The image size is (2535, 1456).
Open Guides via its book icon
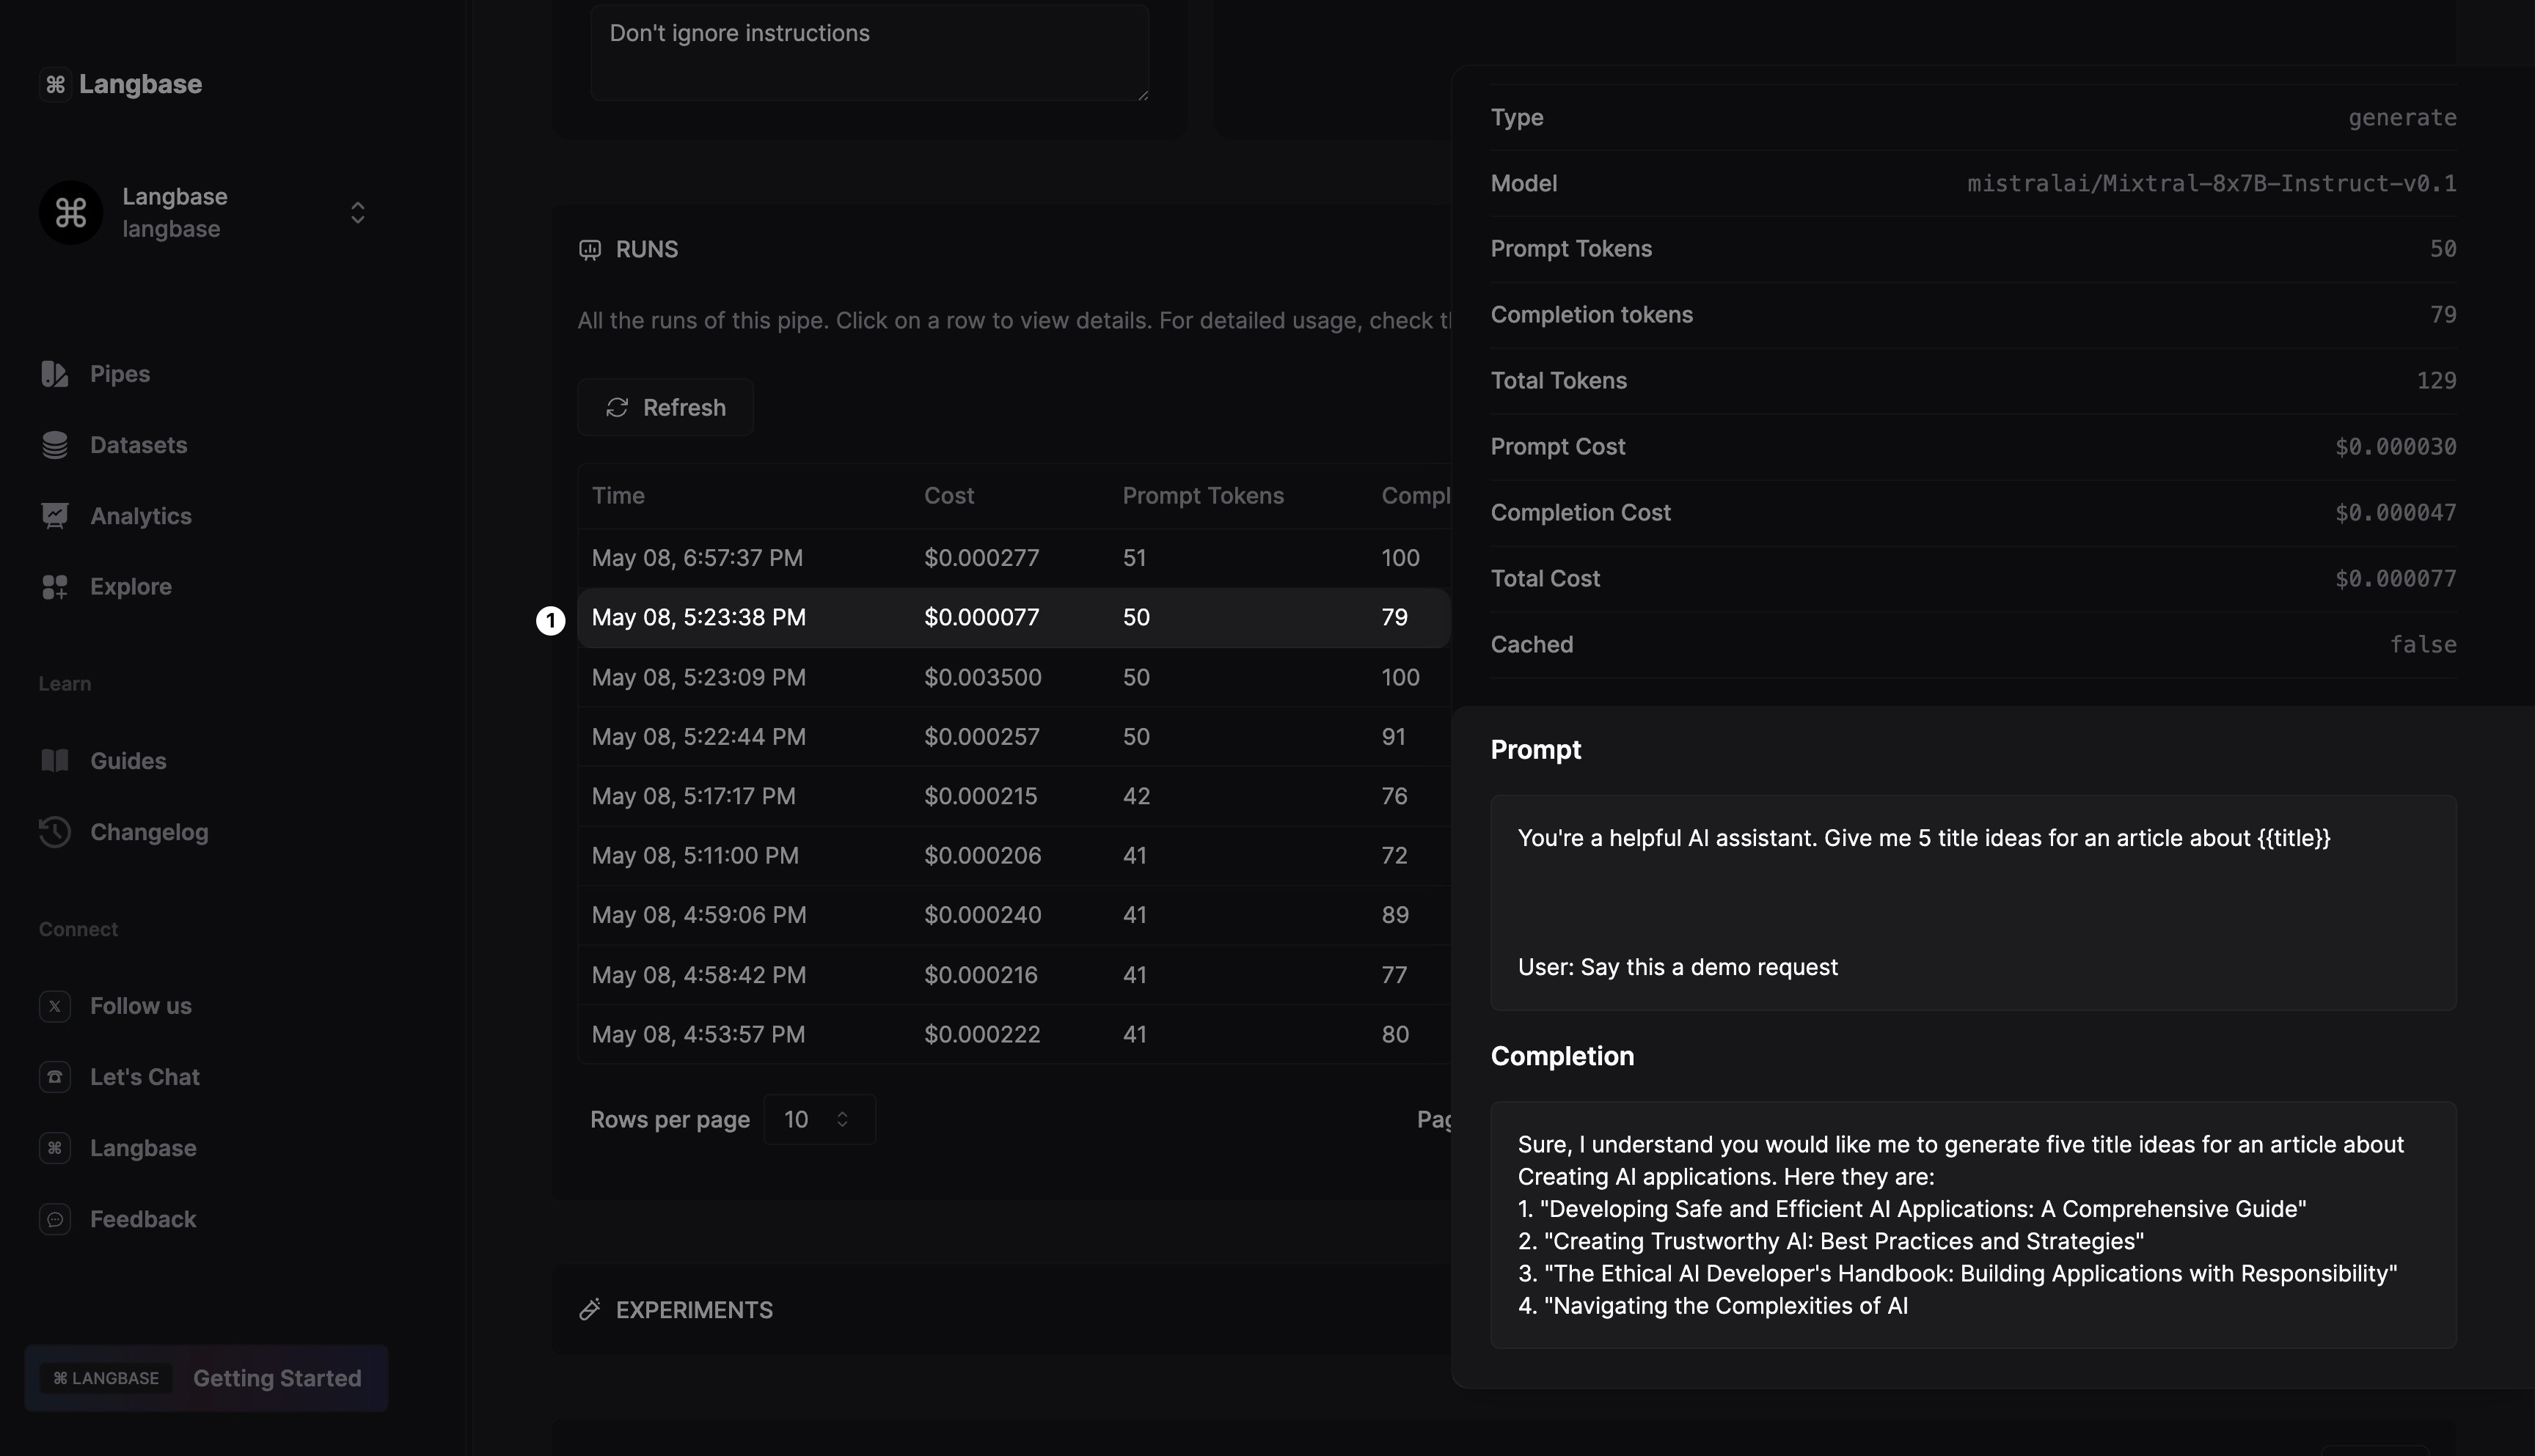click(x=55, y=761)
